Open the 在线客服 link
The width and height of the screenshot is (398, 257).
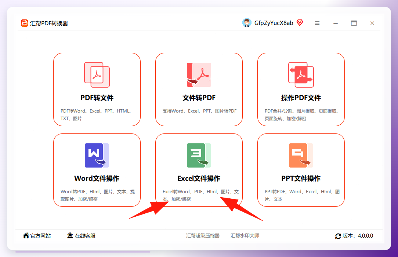pos(85,236)
